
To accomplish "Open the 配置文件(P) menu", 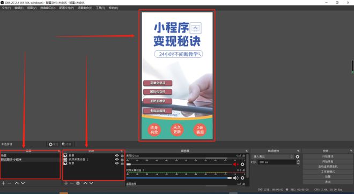I will 67,8.
